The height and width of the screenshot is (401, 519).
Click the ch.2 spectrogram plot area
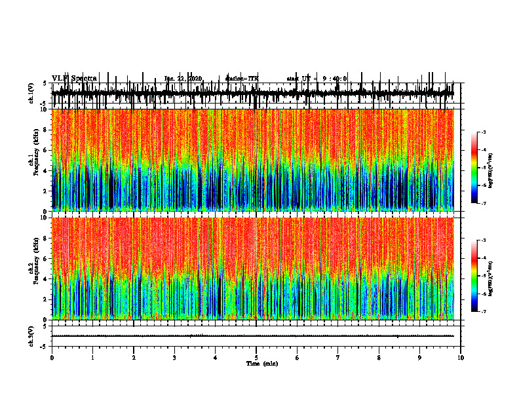tap(252, 269)
